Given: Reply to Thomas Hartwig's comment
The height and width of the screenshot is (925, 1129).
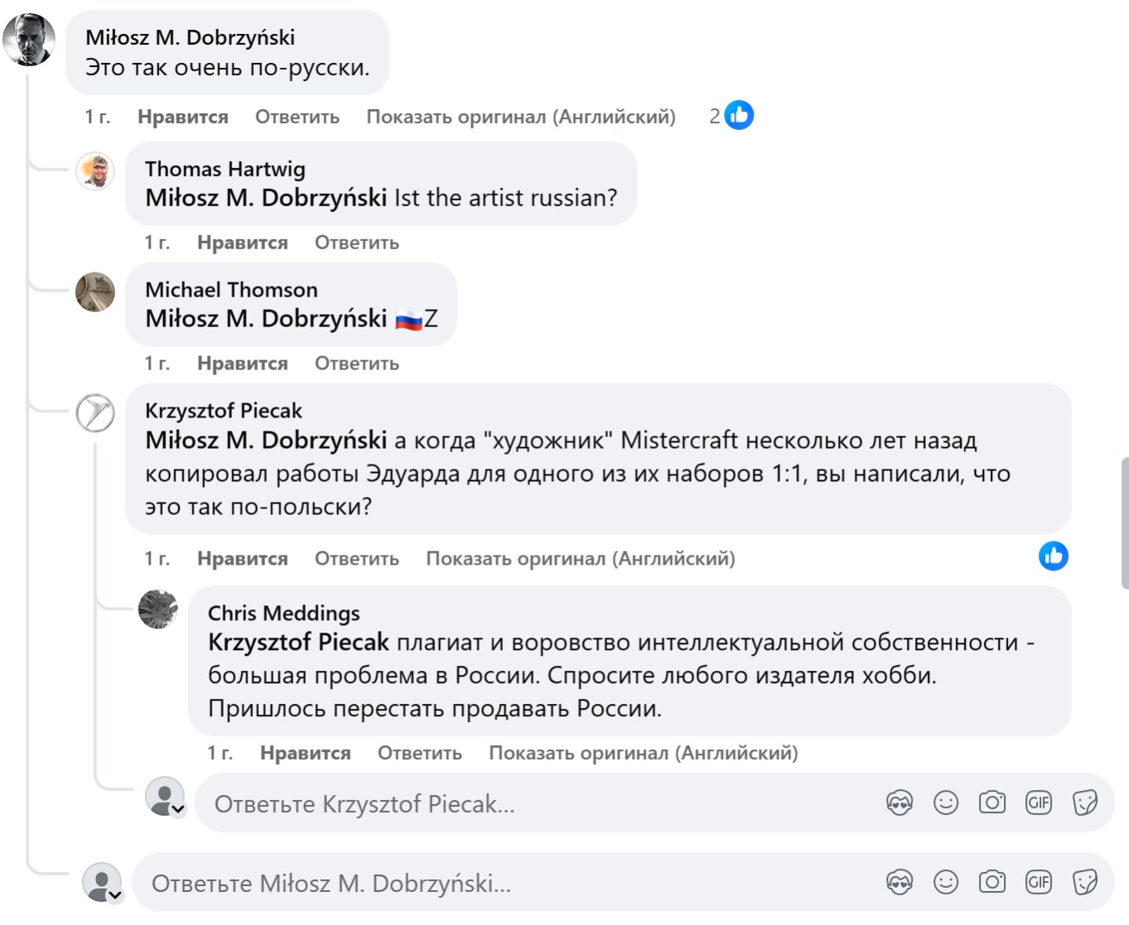Looking at the screenshot, I should pos(356,243).
